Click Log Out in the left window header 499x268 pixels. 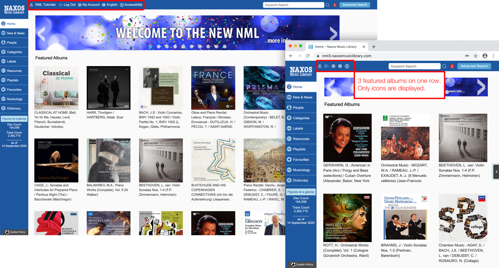pos(68,5)
